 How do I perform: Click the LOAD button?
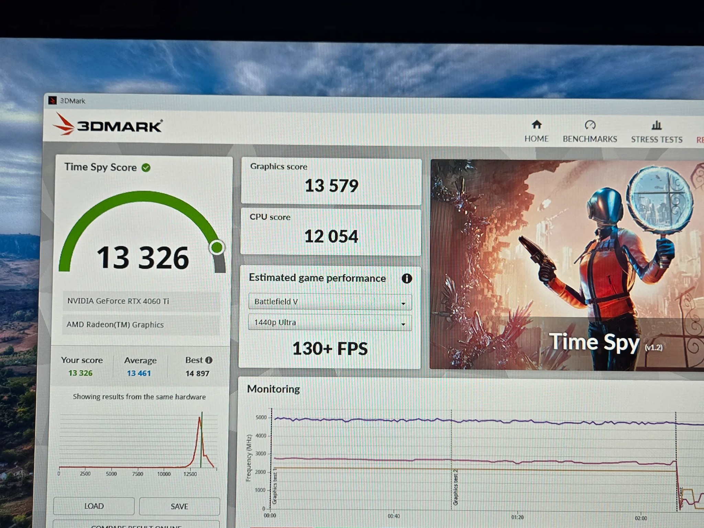(x=94, y=506)
